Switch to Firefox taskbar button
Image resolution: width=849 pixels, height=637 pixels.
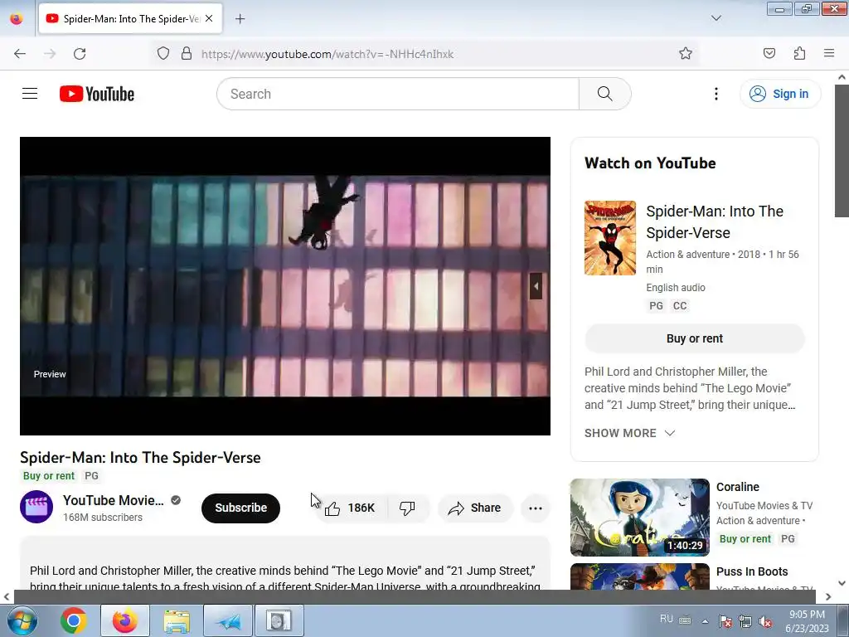[124, 620]
